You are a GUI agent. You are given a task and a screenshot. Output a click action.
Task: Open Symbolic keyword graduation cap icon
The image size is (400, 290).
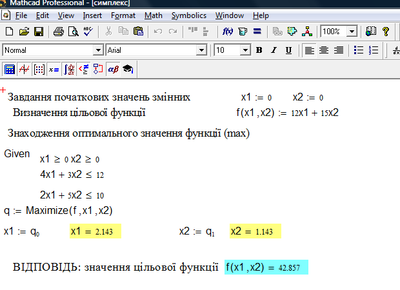coord(128,70)
